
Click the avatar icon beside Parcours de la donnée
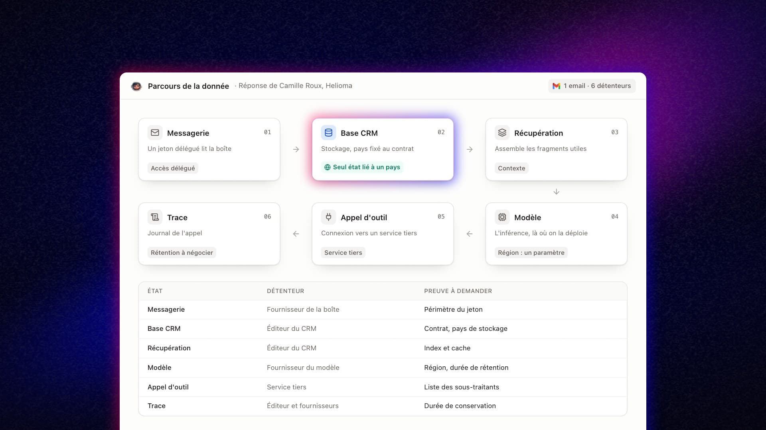click(x=136, y=86)
